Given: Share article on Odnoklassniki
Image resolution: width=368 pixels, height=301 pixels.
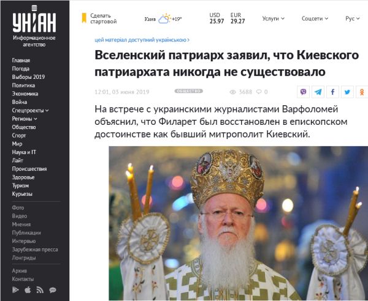Looking at the screenshot, I should [362, 92].
